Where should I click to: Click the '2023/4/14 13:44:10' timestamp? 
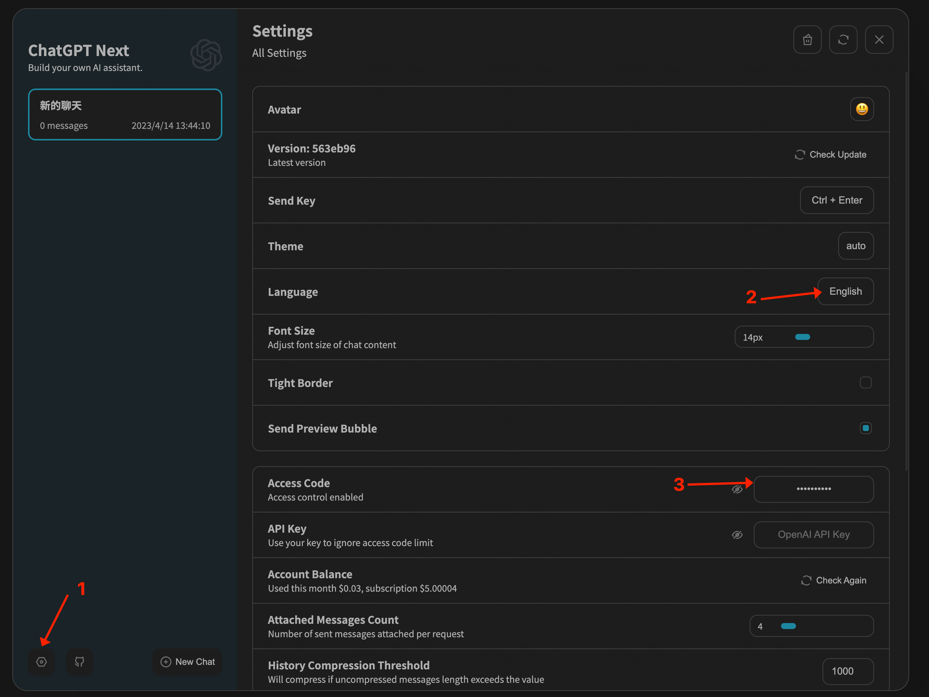tap(171, 126)
